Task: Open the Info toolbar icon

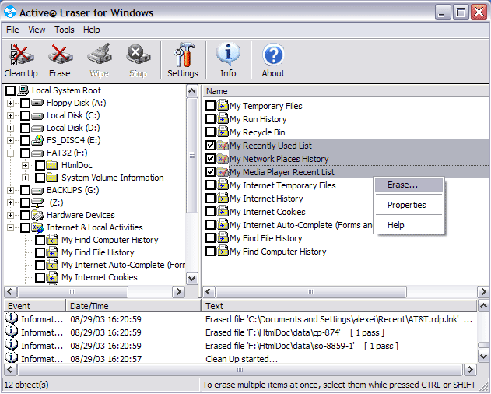Action: pos(228,54)
